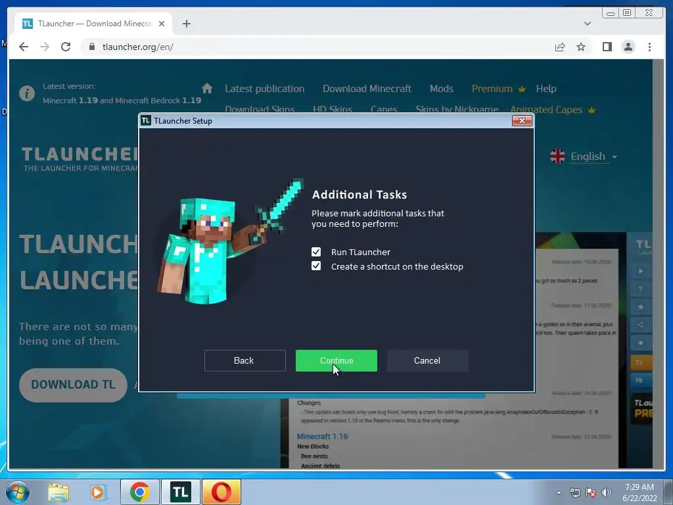Click the volume speaker tray icon

[607, 493]
